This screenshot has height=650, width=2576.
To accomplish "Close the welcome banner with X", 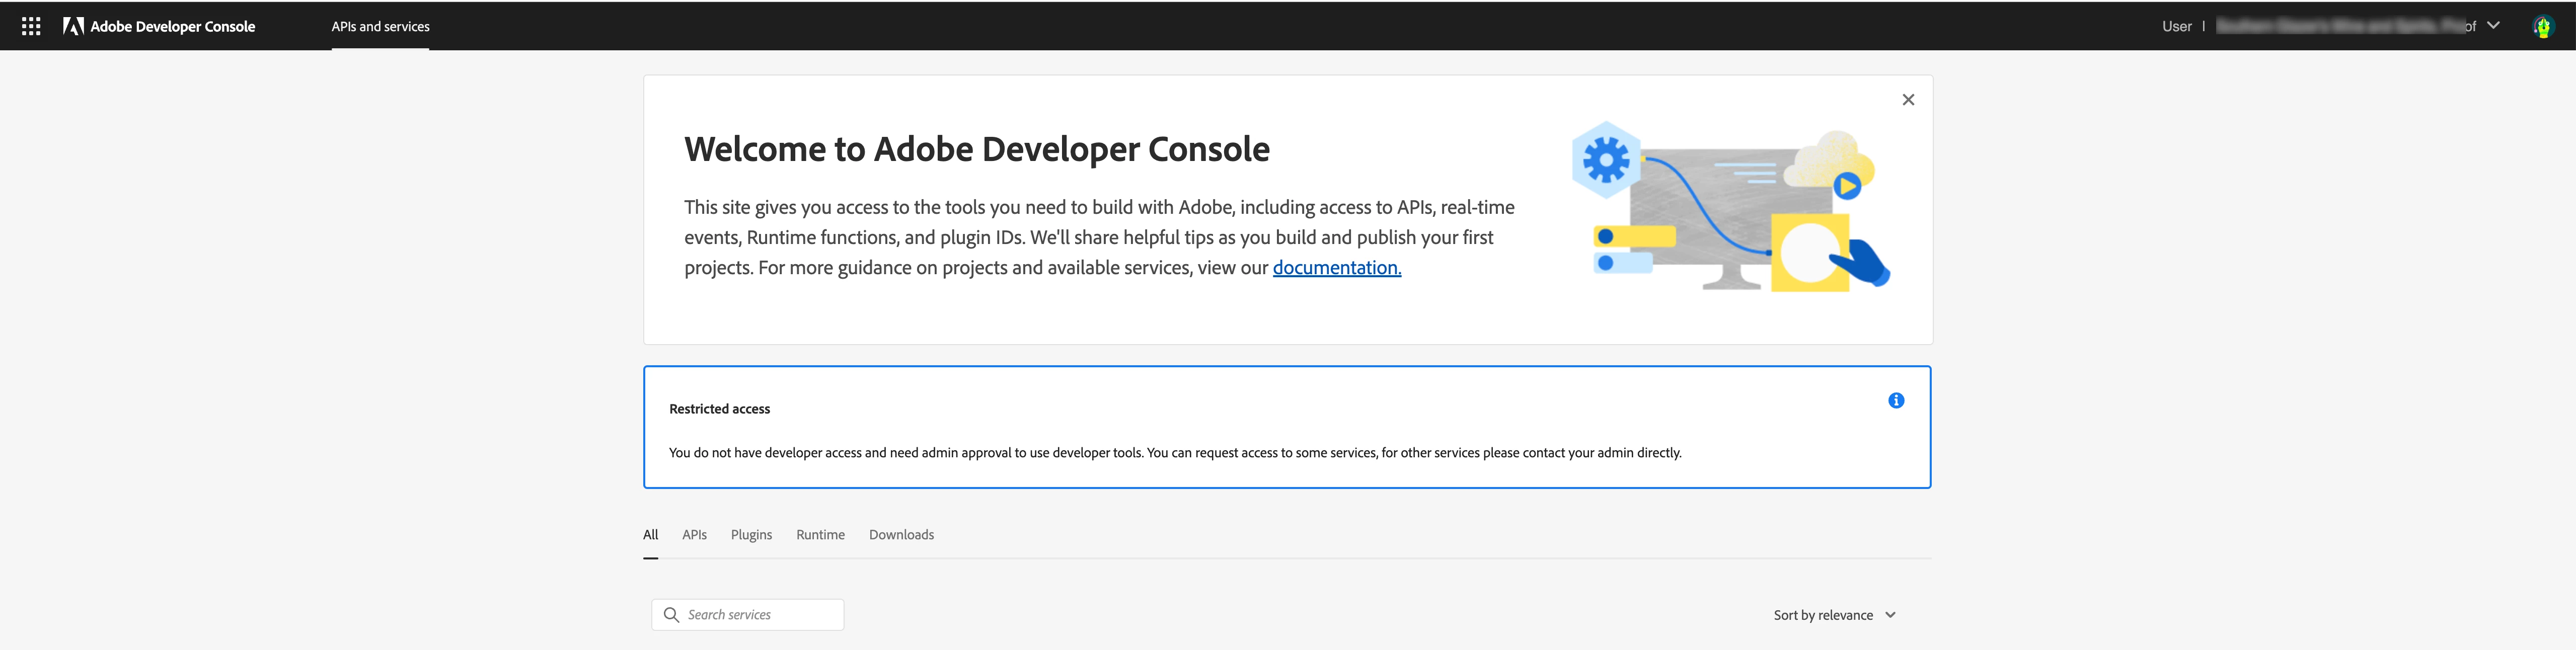I will 1907,100.
